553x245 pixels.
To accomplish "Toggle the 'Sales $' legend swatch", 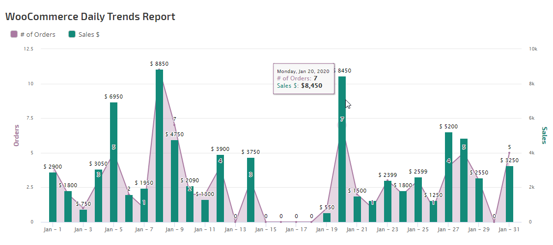I will (72, 34).
